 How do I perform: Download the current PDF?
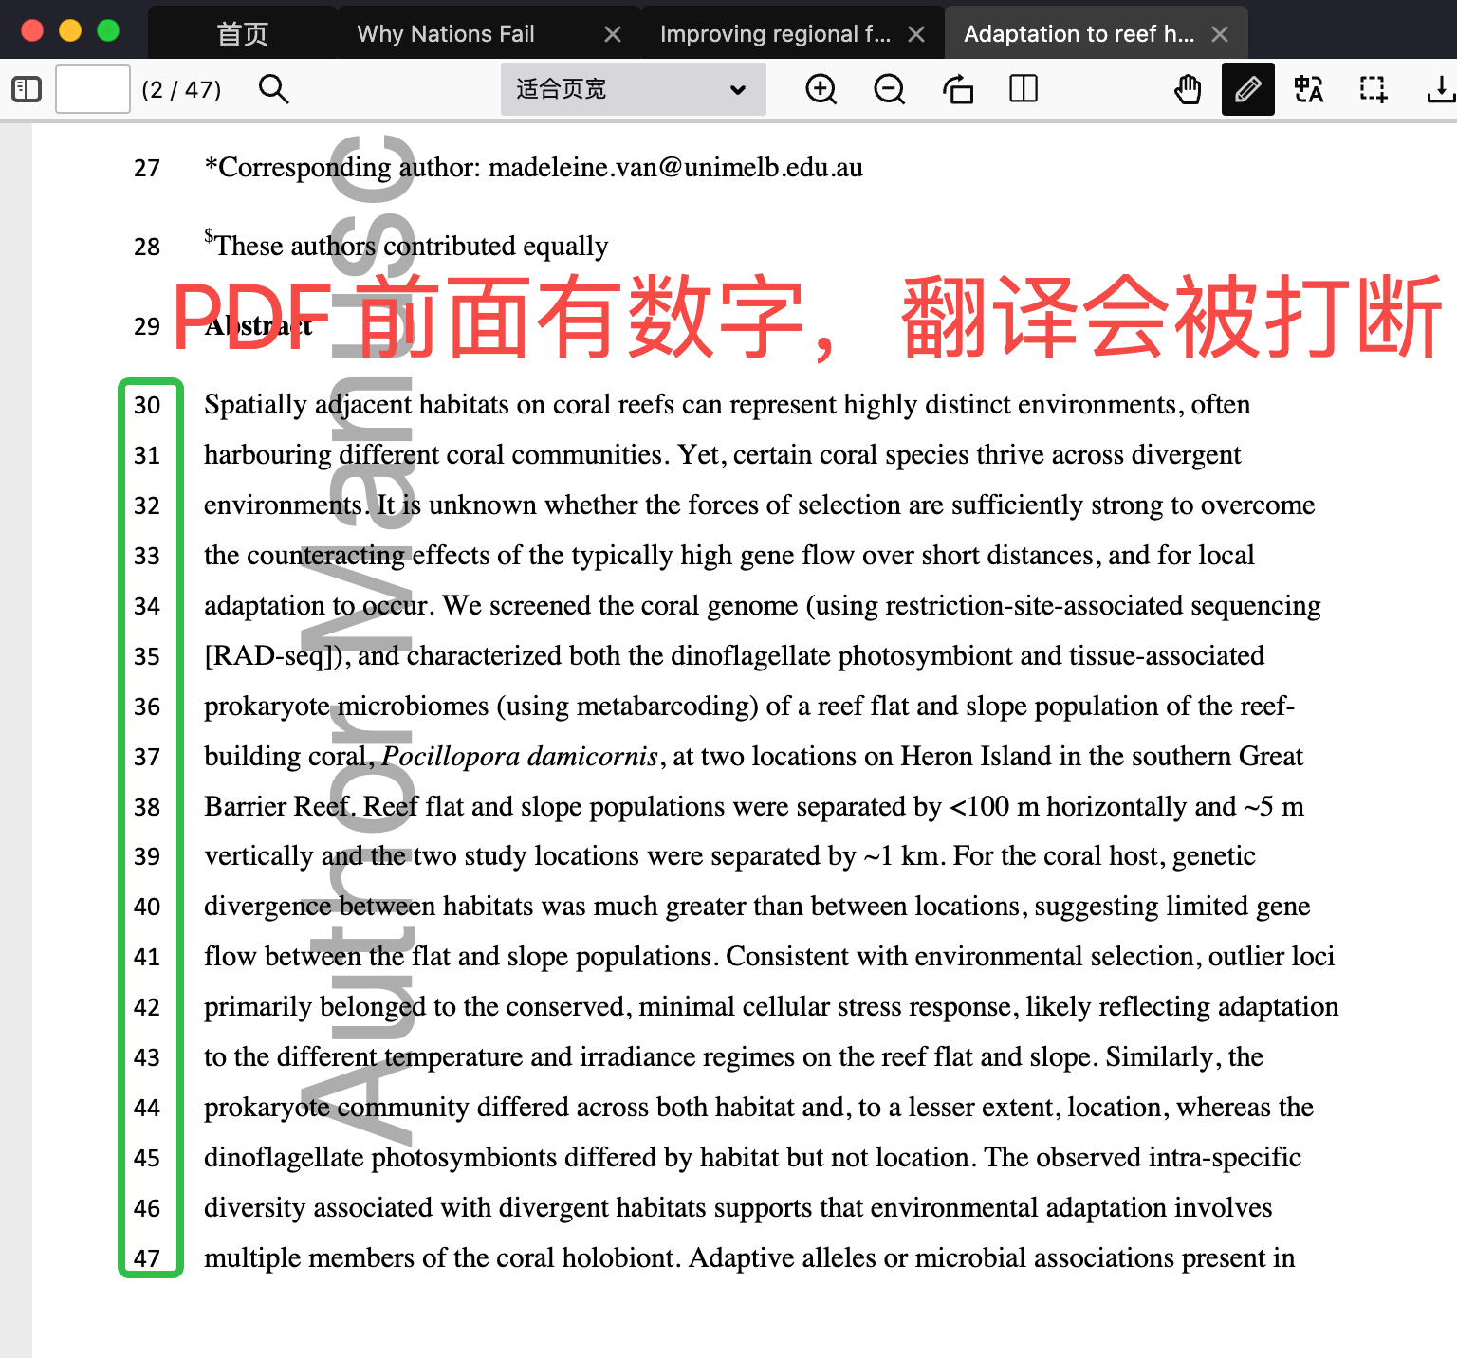pyautogui.click(x=1440, y=89)
